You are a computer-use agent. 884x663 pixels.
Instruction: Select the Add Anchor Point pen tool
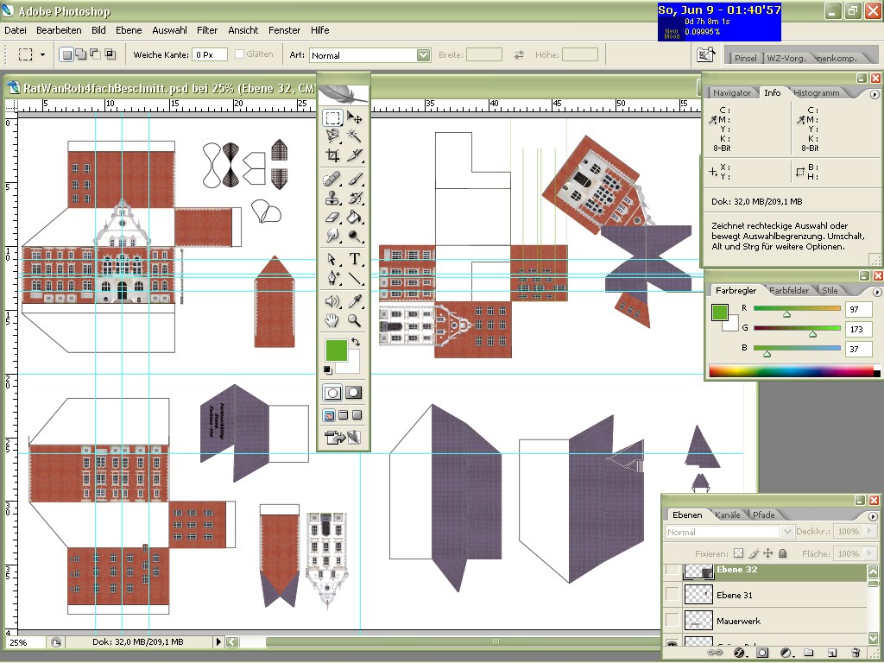point(332,278)
